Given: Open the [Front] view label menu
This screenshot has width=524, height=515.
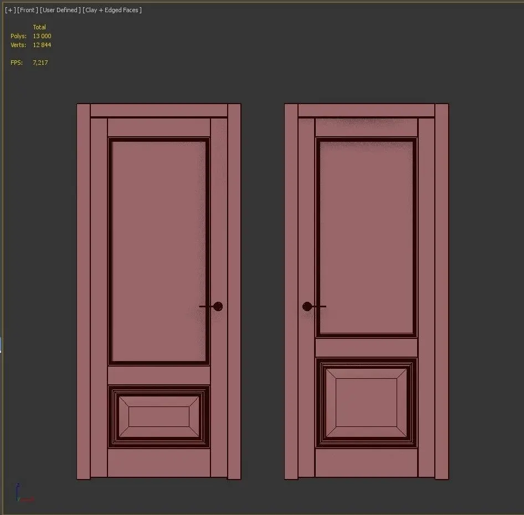Looking at the screenshot, I should pyautogui.click(x=27, y=10).
